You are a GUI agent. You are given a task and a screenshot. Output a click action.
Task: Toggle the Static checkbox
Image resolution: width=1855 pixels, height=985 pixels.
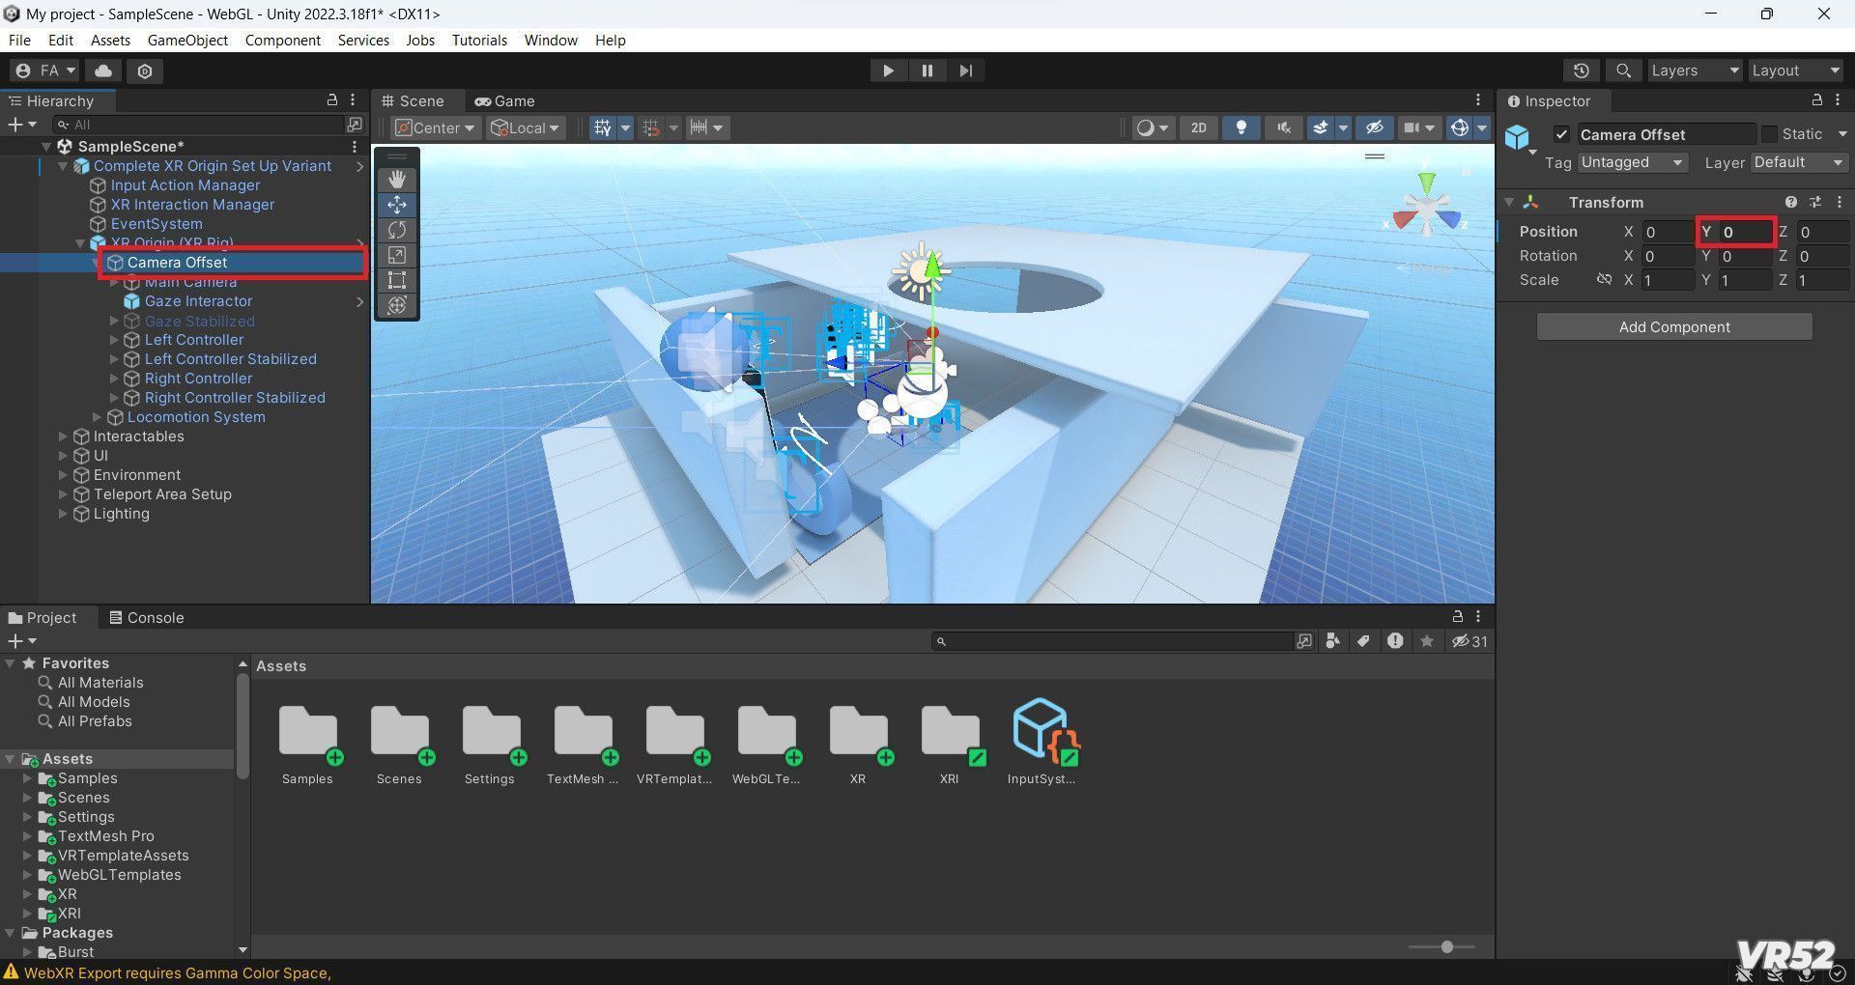(1769, 134)
